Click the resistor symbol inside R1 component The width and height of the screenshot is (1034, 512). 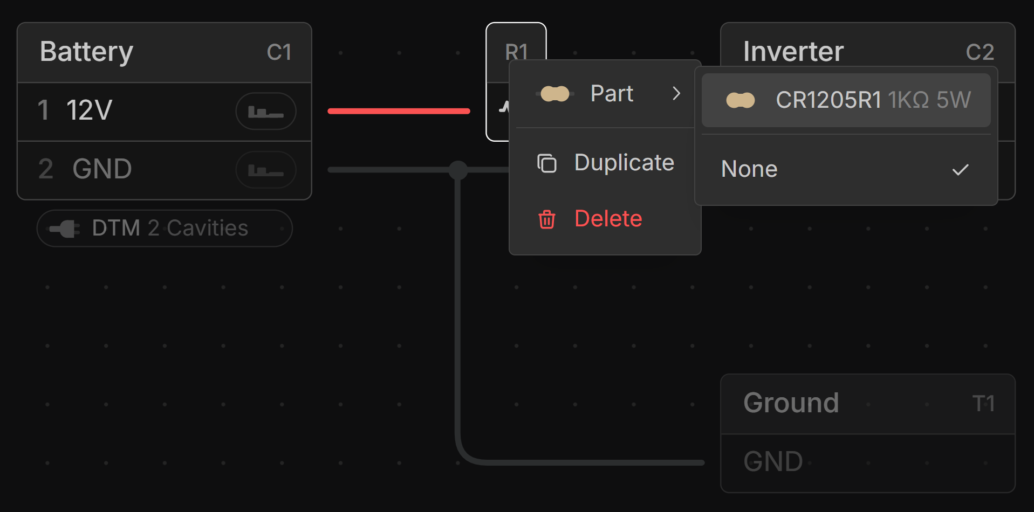[x=503, y=107]
